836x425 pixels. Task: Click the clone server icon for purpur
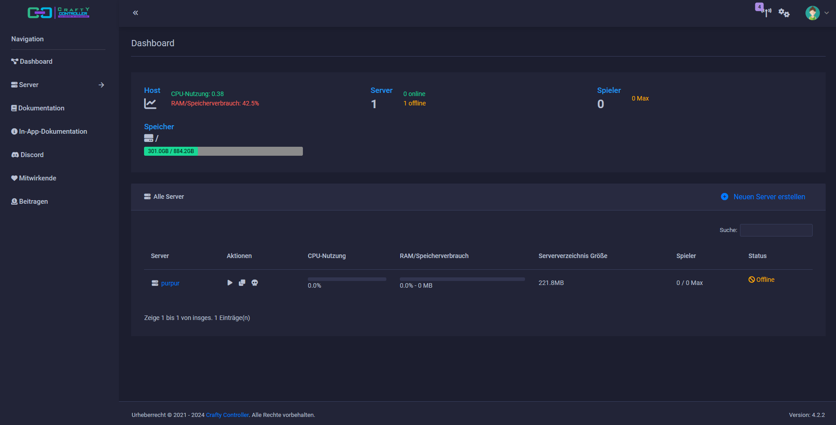point(242,283)
